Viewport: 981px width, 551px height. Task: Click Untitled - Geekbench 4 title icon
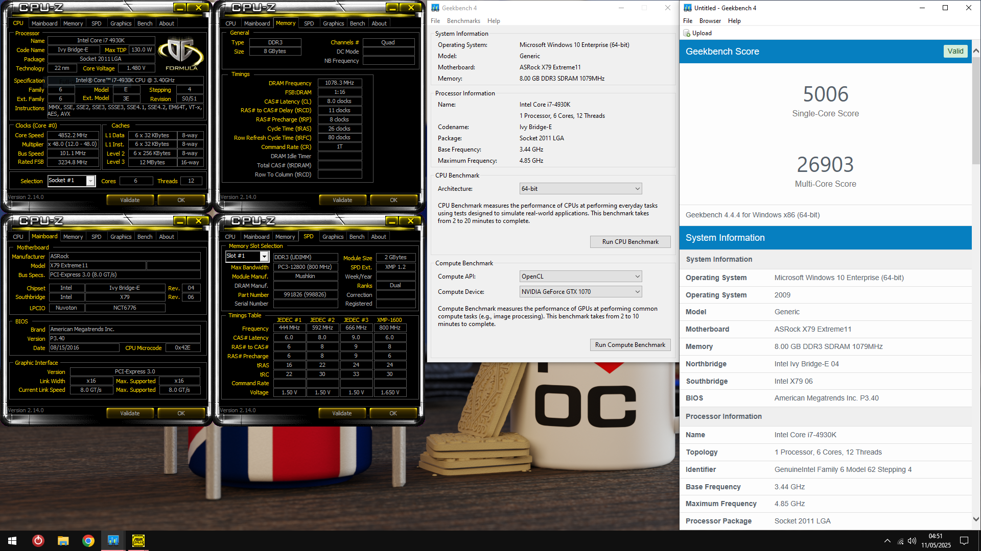point(688,8)
